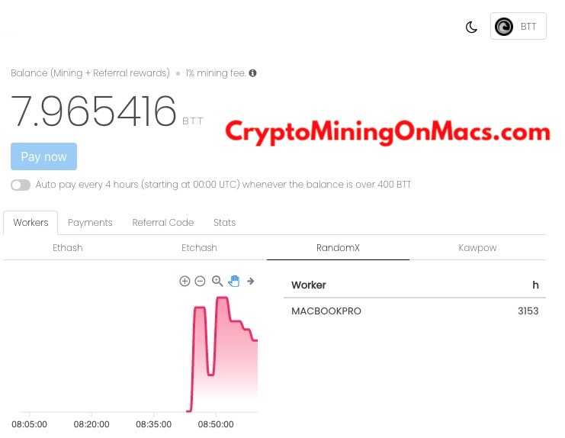
Task: Select the Ethash algorithm tab
Action: pos(68,248)
